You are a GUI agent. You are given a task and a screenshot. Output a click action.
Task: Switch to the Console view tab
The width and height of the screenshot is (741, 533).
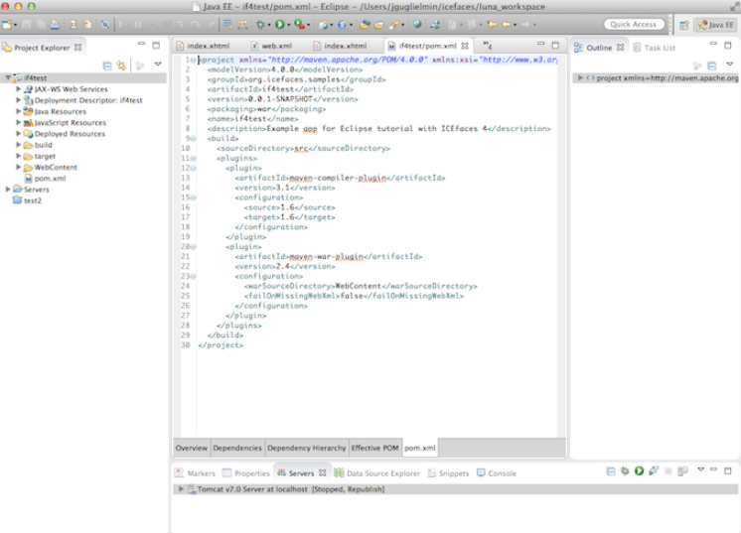point(501,473)
